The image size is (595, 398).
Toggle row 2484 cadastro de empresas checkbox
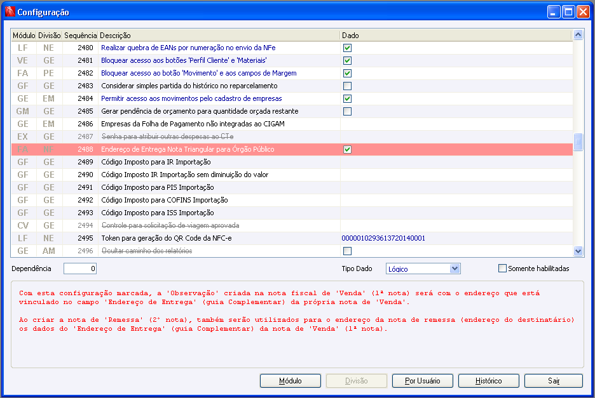coord(347,98)
